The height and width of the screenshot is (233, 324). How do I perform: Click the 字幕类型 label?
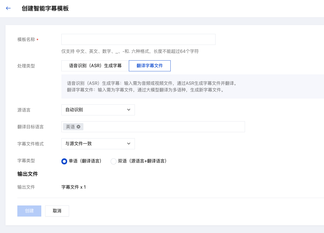coord(26,161)
